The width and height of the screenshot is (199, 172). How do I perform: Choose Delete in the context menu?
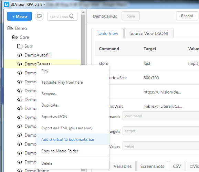pos(73,163)
